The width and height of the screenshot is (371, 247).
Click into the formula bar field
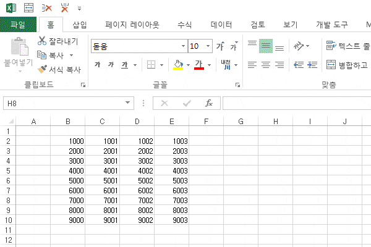(297, 103)
